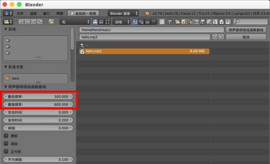Switch to short list display mode

[x=95, y=22]
